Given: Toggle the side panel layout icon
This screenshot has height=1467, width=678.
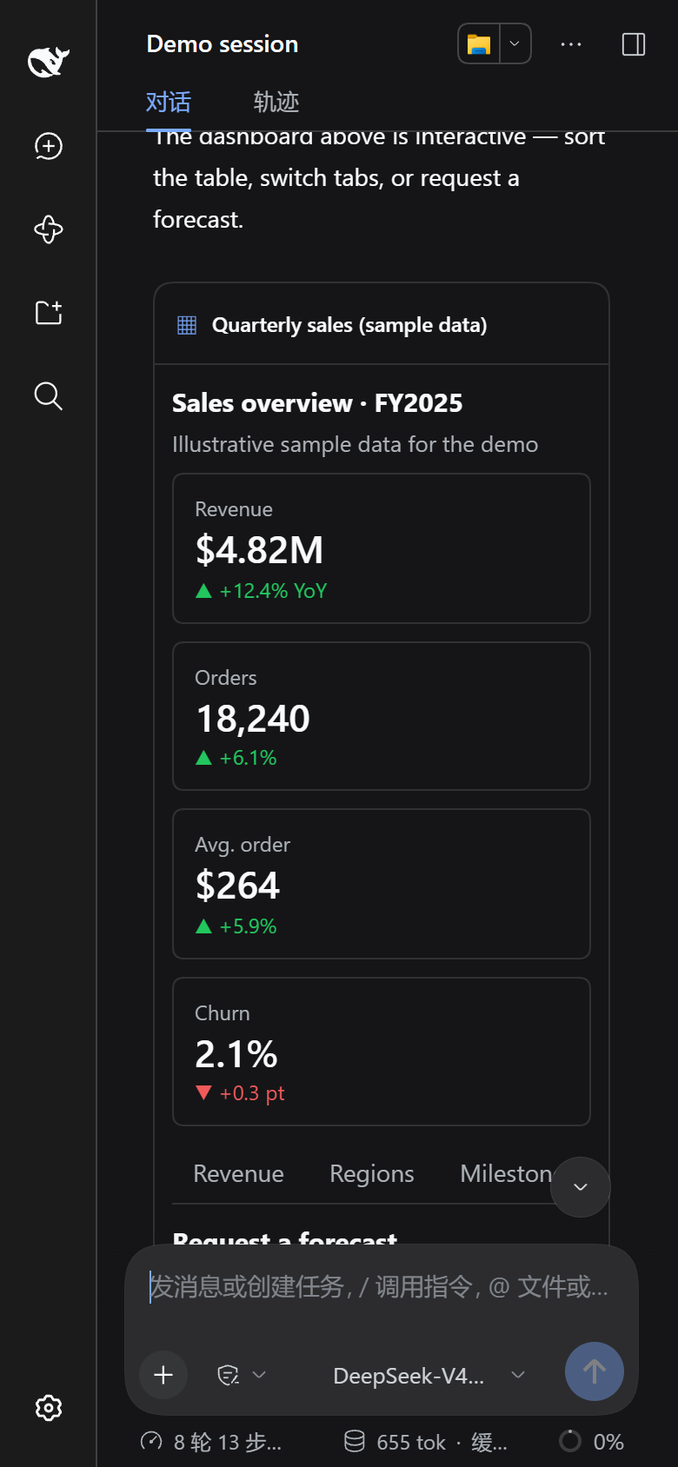Looking at the screenshot, I should 634,44.
